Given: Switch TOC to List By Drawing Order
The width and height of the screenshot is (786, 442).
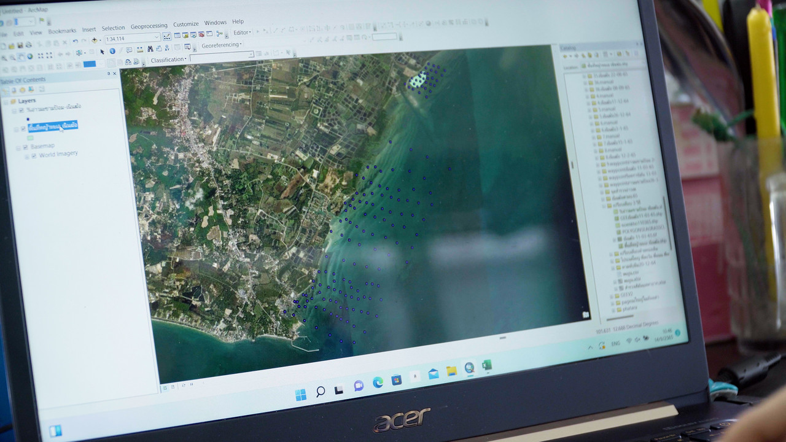Looking at the screenshot, I should pos(6,90).
